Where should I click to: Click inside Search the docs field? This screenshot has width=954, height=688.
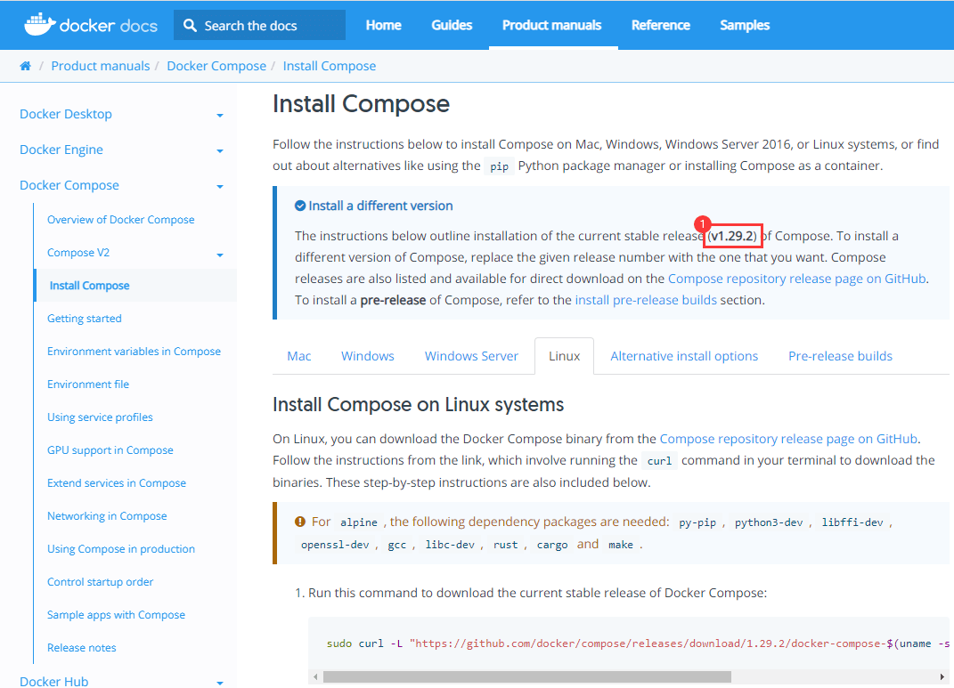click(x=260, y=25)
